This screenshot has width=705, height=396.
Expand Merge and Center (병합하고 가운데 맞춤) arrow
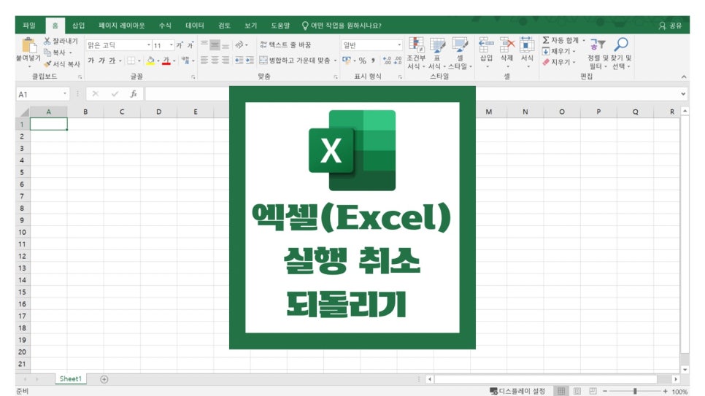(x=336, y=61)
